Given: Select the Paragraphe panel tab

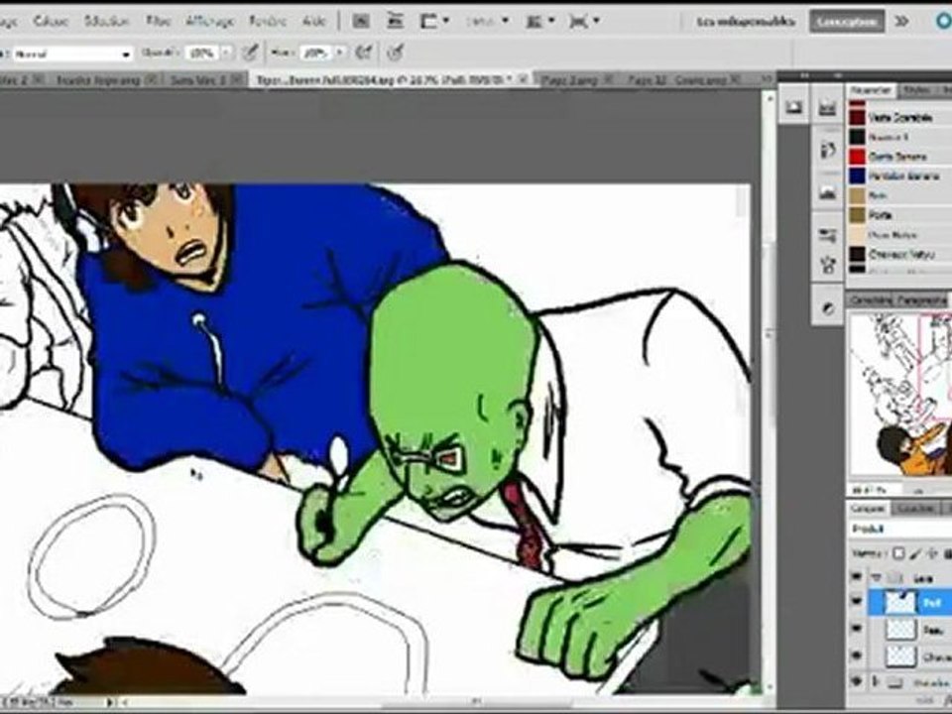Looking at the screenshot, I should [x=921, y=299].
